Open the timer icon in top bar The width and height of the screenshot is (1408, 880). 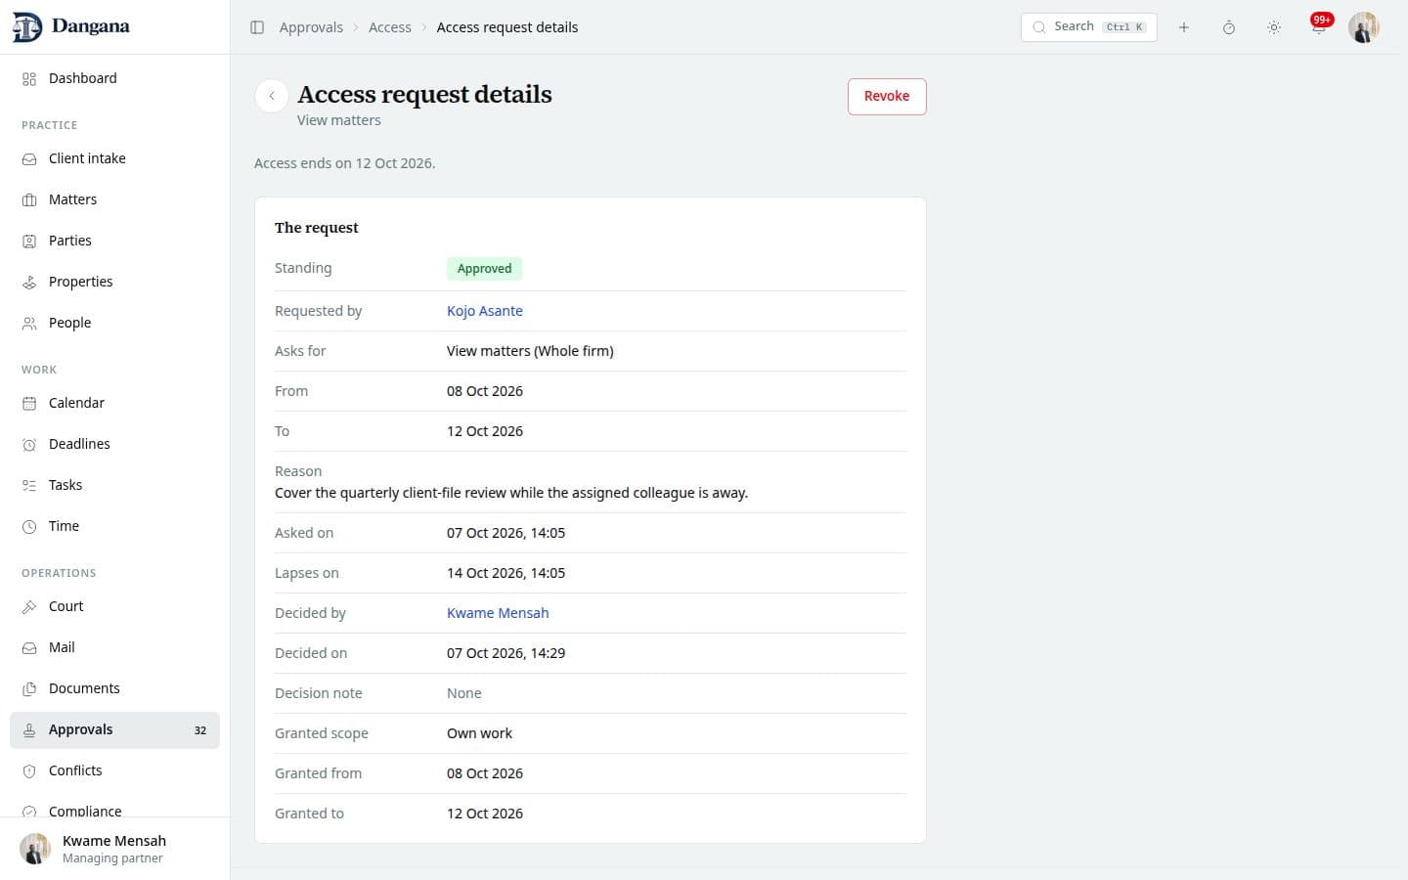pos(1229,27)
